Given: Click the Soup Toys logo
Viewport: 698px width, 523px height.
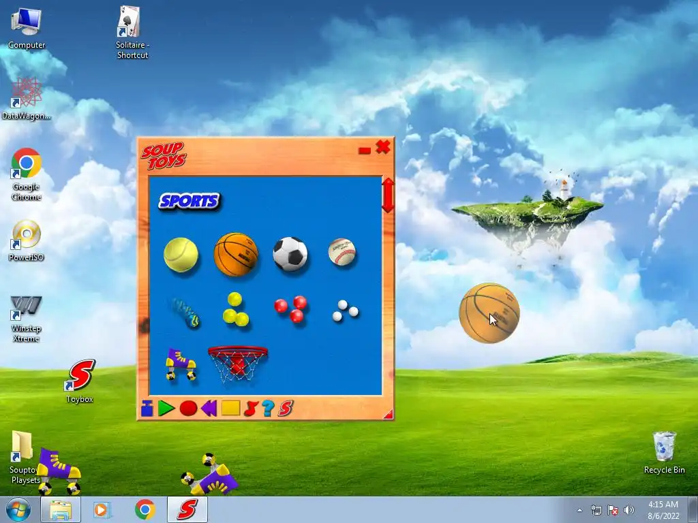Looking at the screenshot, I should click(x=164, y=156).
